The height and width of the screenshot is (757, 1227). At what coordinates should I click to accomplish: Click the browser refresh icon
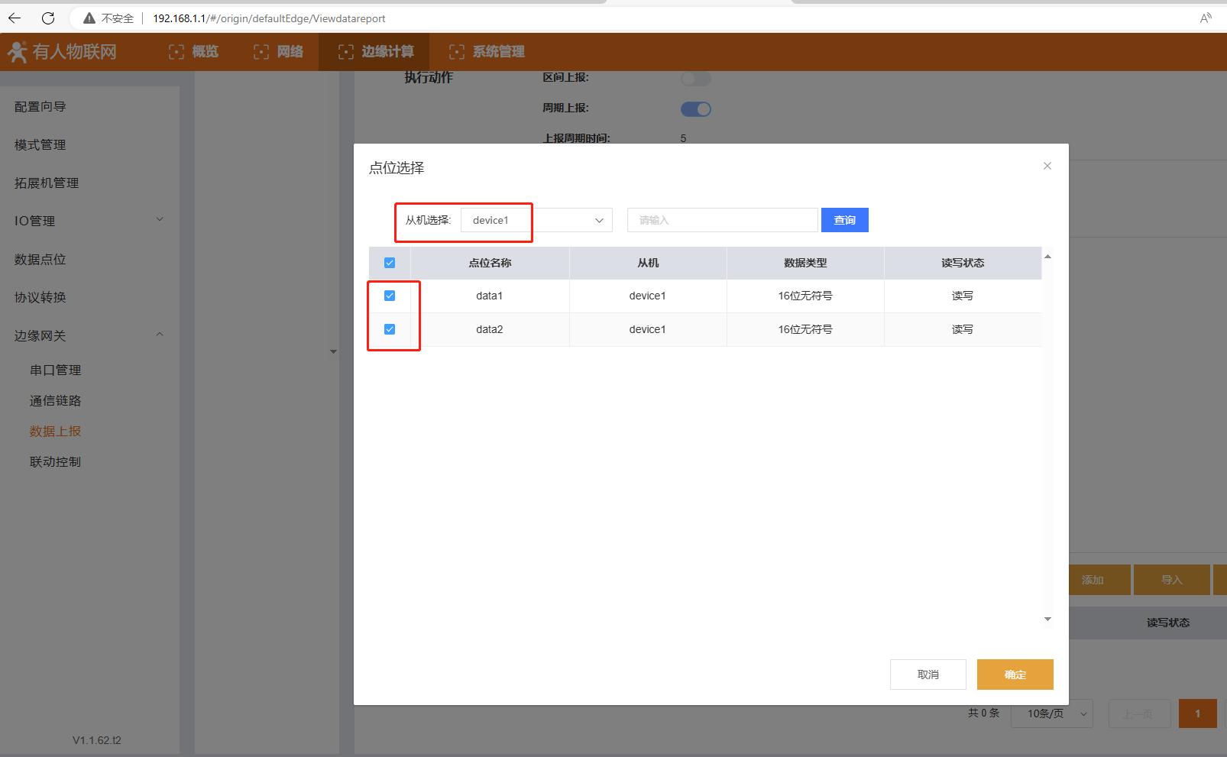coord(48,18)
